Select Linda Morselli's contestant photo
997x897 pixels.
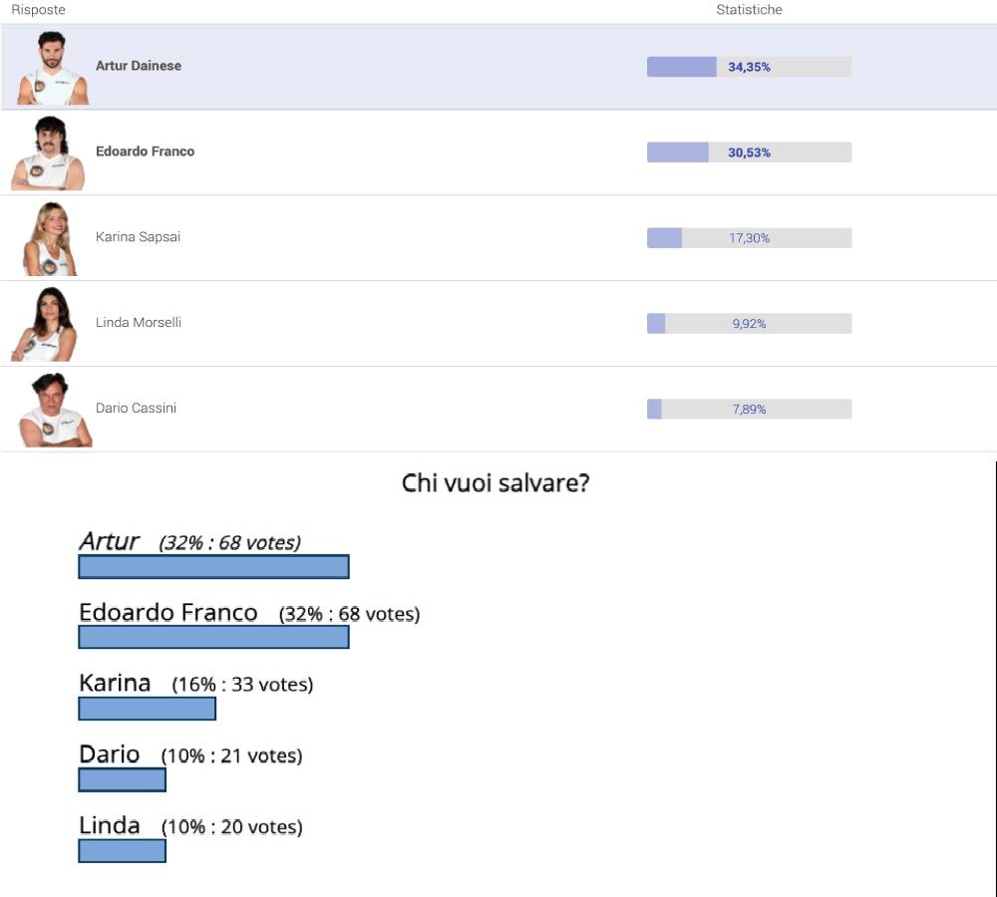[x=45, y=324]
